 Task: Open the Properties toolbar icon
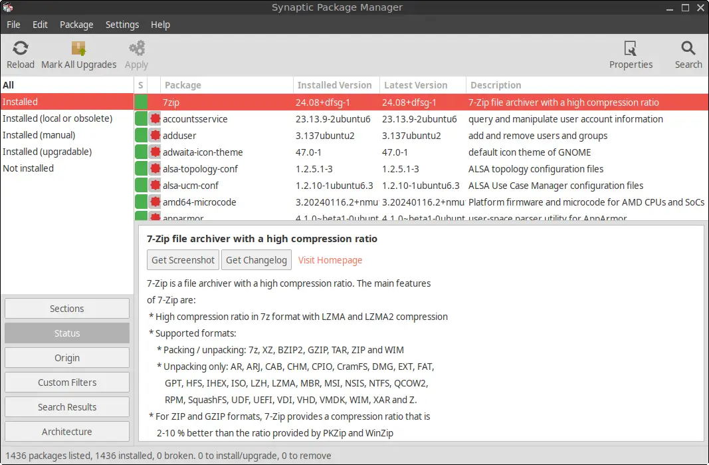(631, 48)
